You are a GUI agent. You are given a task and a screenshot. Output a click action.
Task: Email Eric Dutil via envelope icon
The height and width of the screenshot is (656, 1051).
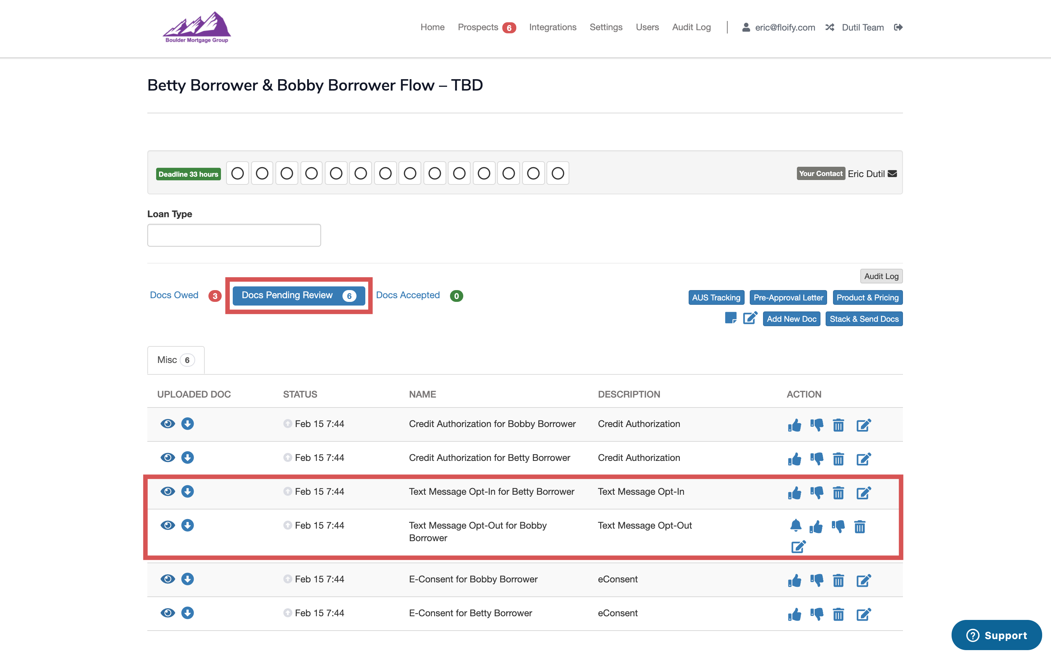893,173
